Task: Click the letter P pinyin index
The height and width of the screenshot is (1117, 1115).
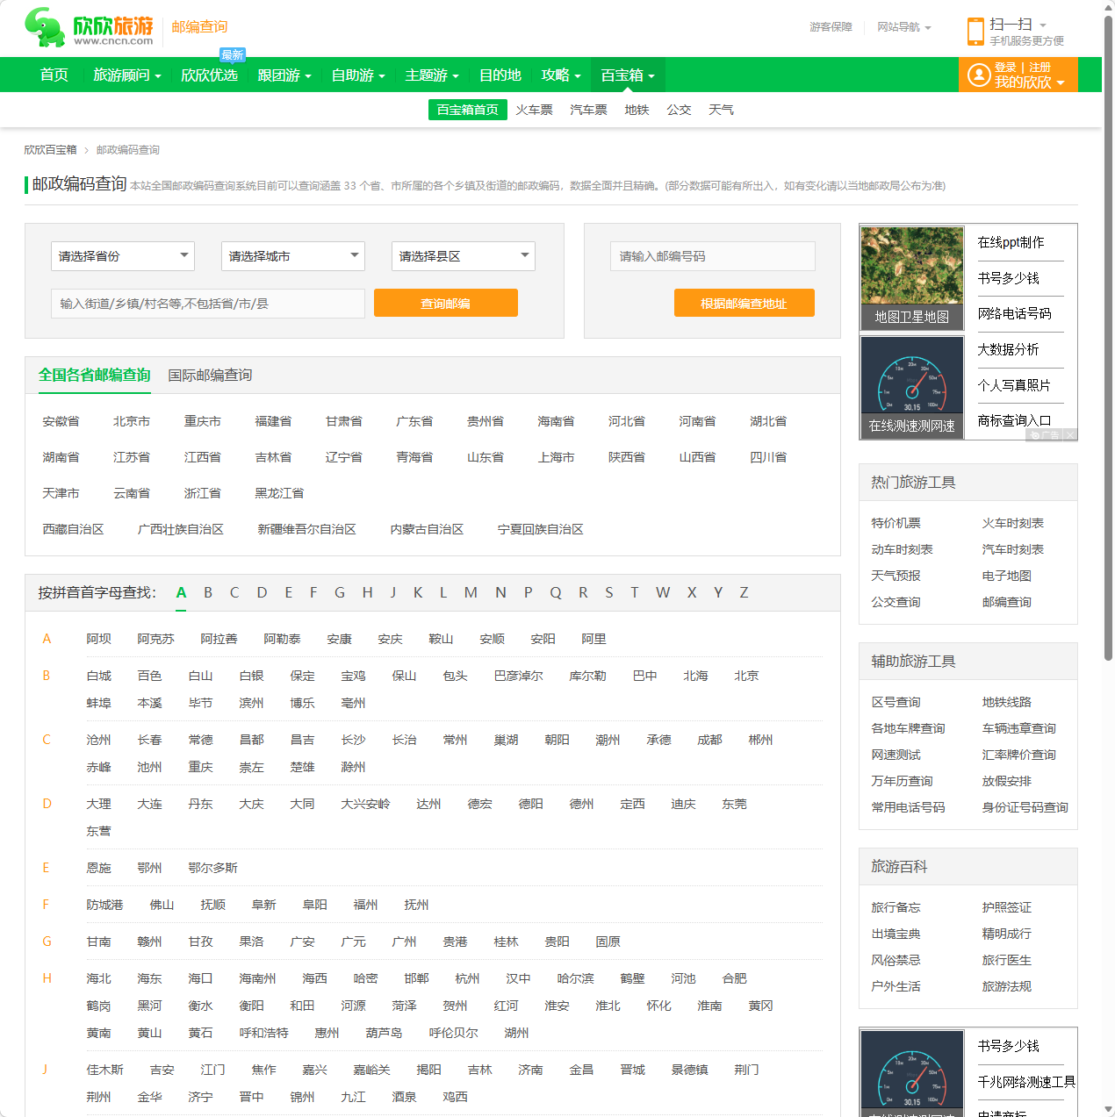Action: point(528,592)
